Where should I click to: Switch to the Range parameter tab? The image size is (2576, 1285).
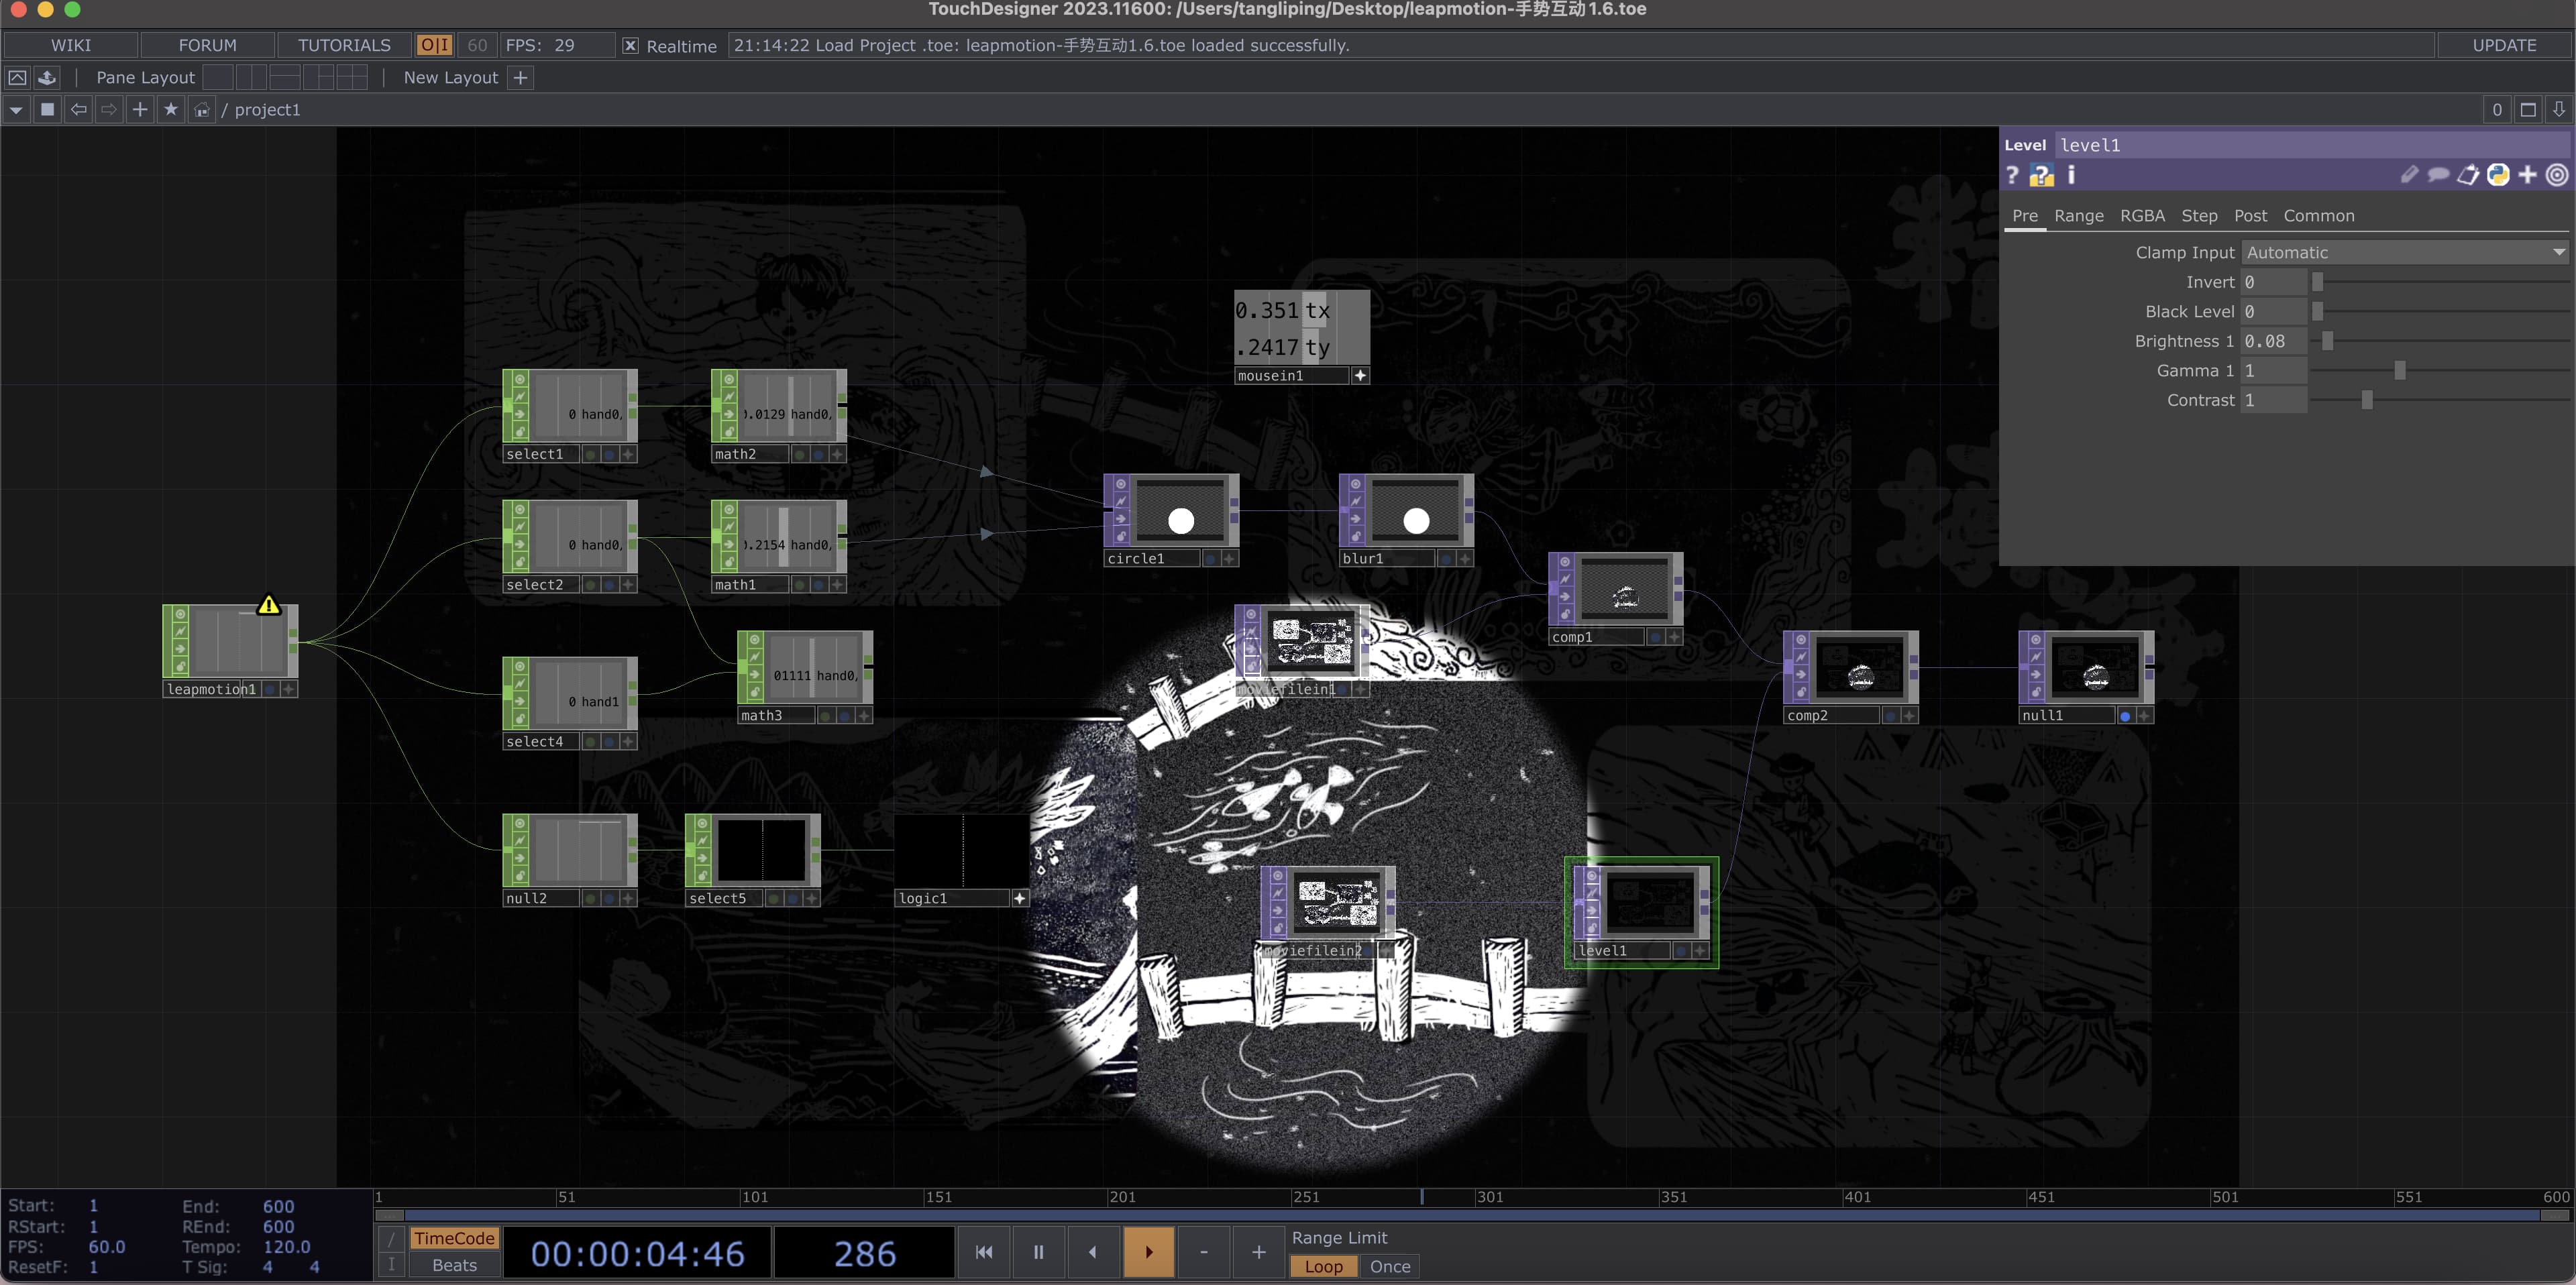point(2079,215)
